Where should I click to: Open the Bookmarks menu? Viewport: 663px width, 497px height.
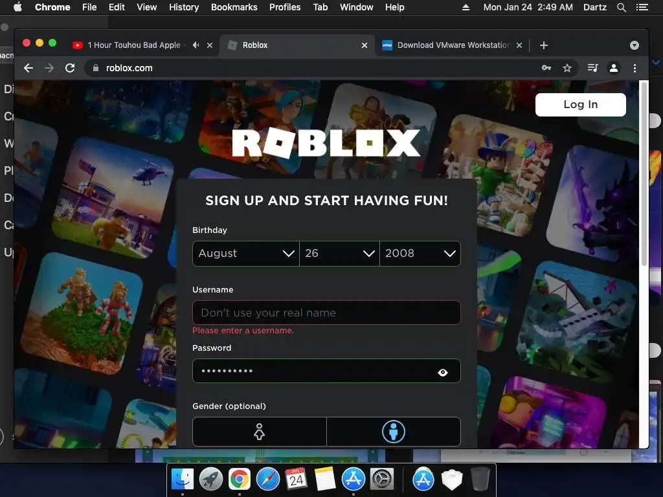click(x=234, y=7)
